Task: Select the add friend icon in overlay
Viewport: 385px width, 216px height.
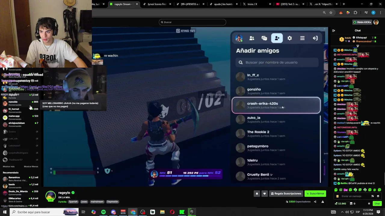Action: (277, 38)
